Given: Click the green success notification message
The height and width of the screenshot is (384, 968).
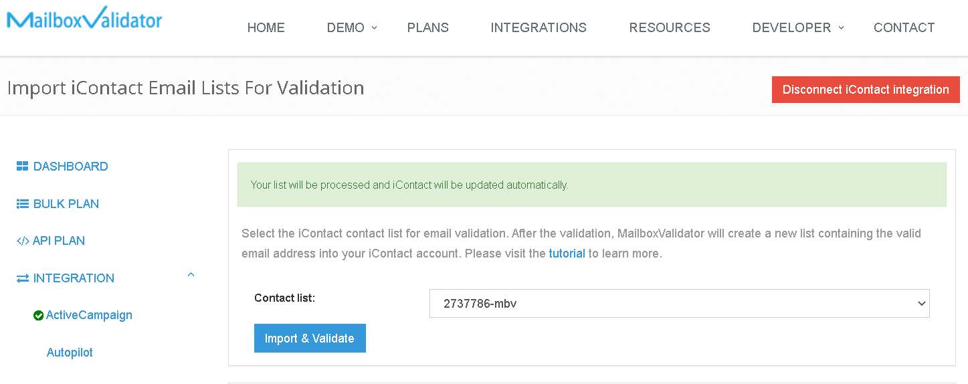Looking at the screenshot, I should tap(592, 185).
